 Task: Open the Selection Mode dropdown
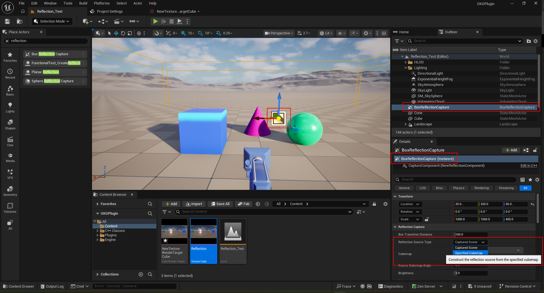[52, 21]
